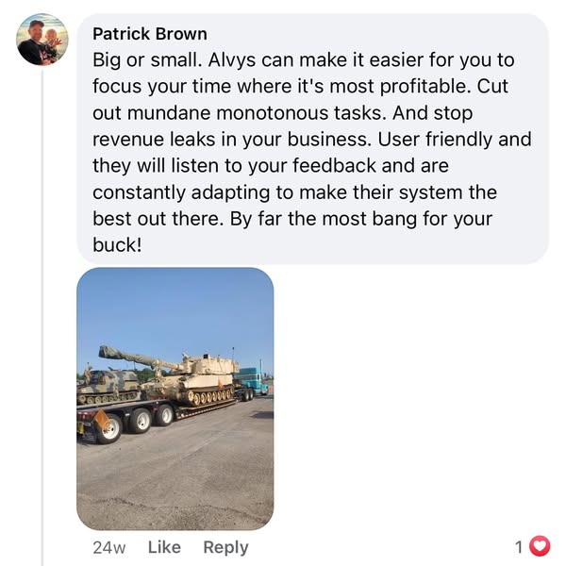The image size is (566, 566).
Task: Click the orange flag on the trailer
Action: pyautogui.click(x=102, y=419)
